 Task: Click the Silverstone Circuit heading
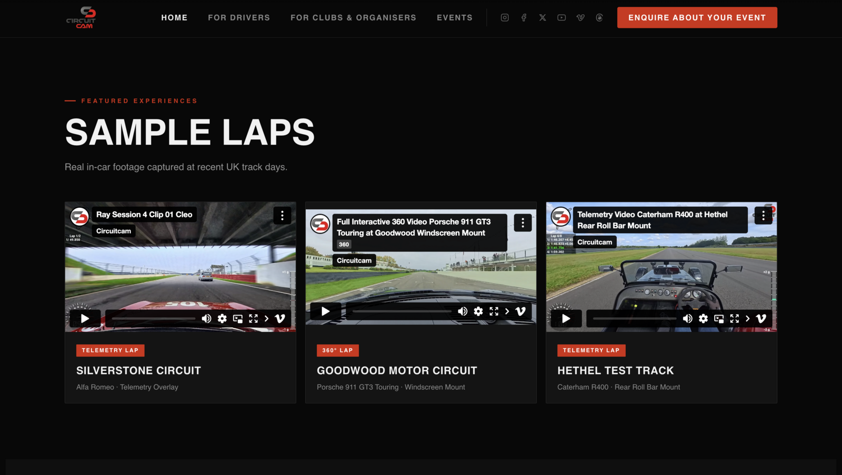coord(138,371)
